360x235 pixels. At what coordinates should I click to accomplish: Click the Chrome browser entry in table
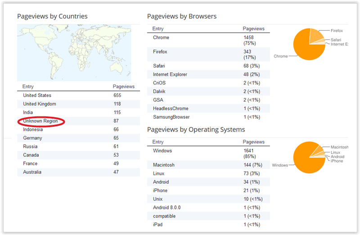[x=161, y=38]
